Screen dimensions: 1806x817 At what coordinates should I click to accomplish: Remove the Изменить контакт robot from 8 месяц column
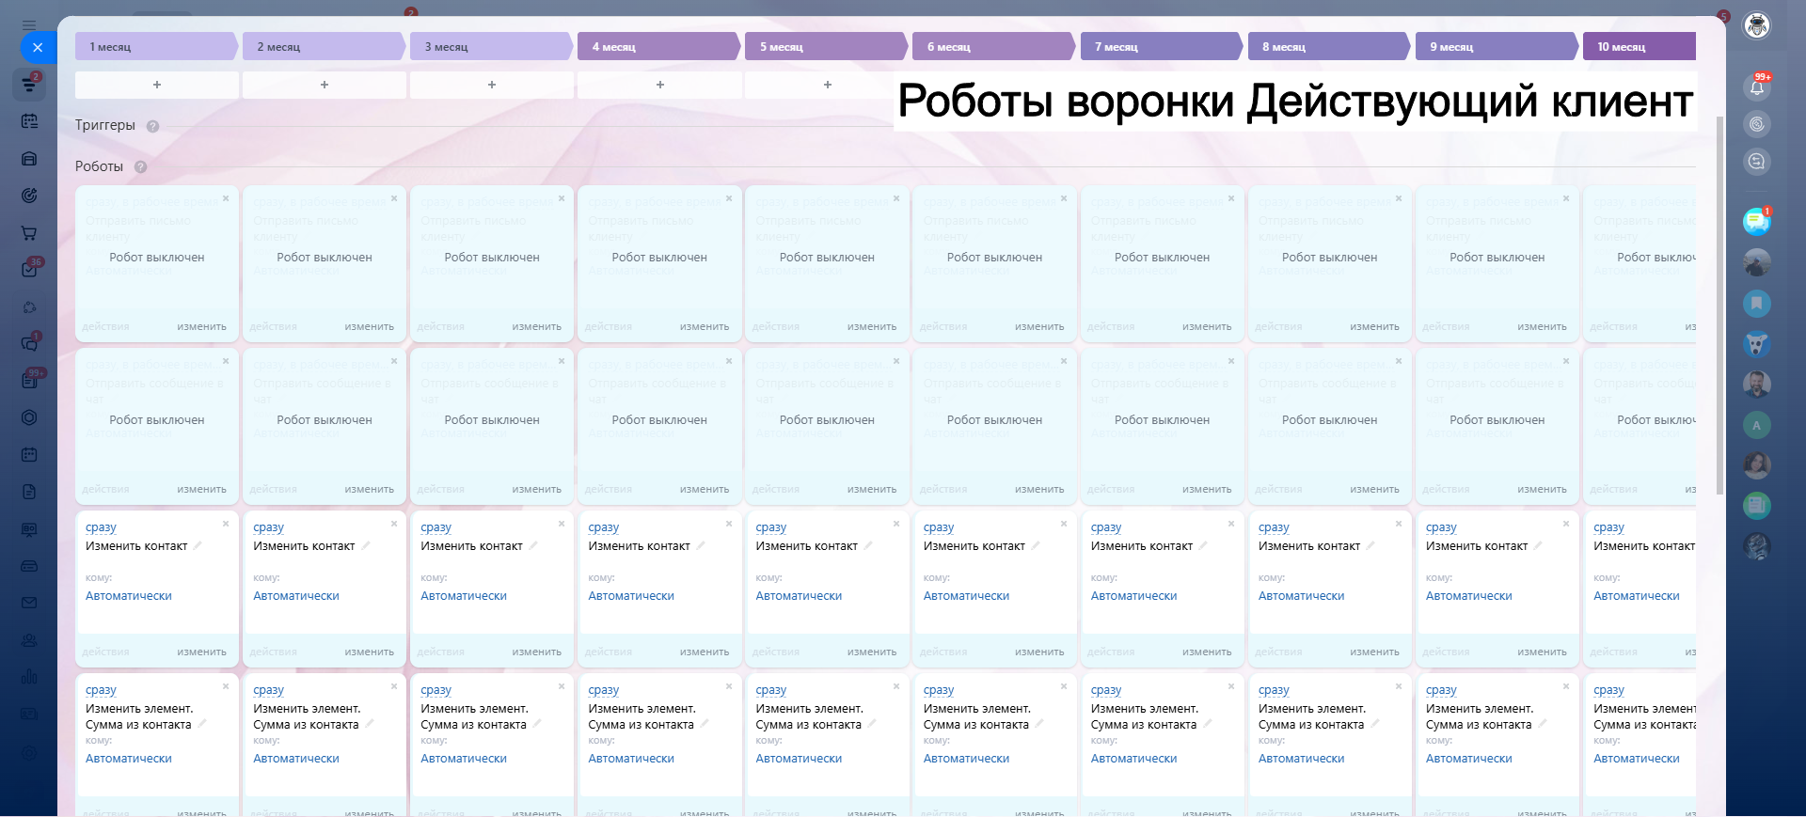click(1399, 524)
